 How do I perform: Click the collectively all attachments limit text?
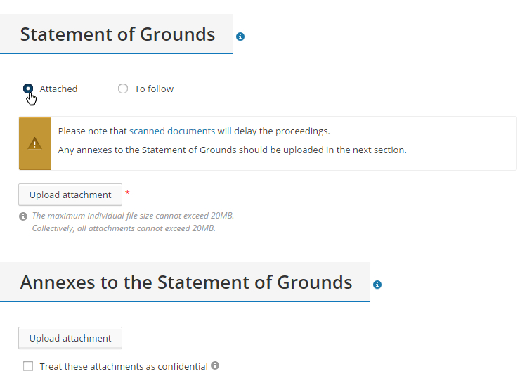[124, 228]
